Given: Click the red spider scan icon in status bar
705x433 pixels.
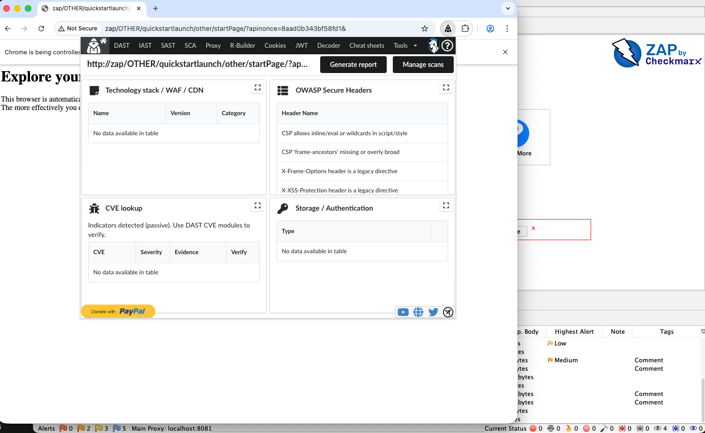Looking at the screenshot, I should tap(622, 428).
